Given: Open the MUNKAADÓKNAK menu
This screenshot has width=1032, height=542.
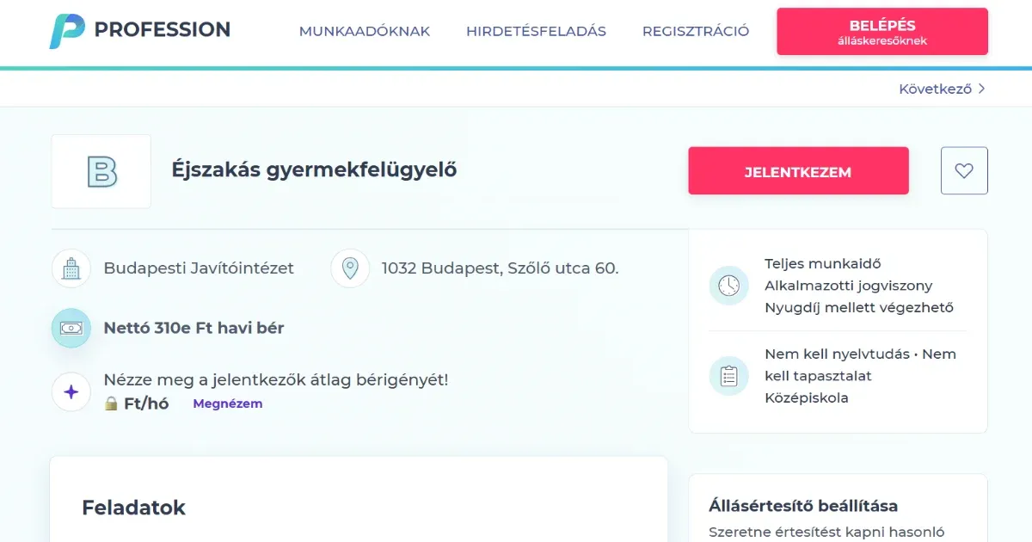Looking at the screenshot, I should click(x=364, y=31).
